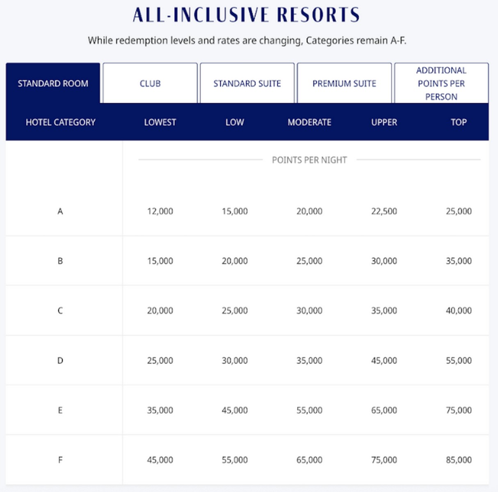Click the LOWEST column header
The height and width of the screenshot is (492, 498).
pyautogui.click(x=160, y=122)
